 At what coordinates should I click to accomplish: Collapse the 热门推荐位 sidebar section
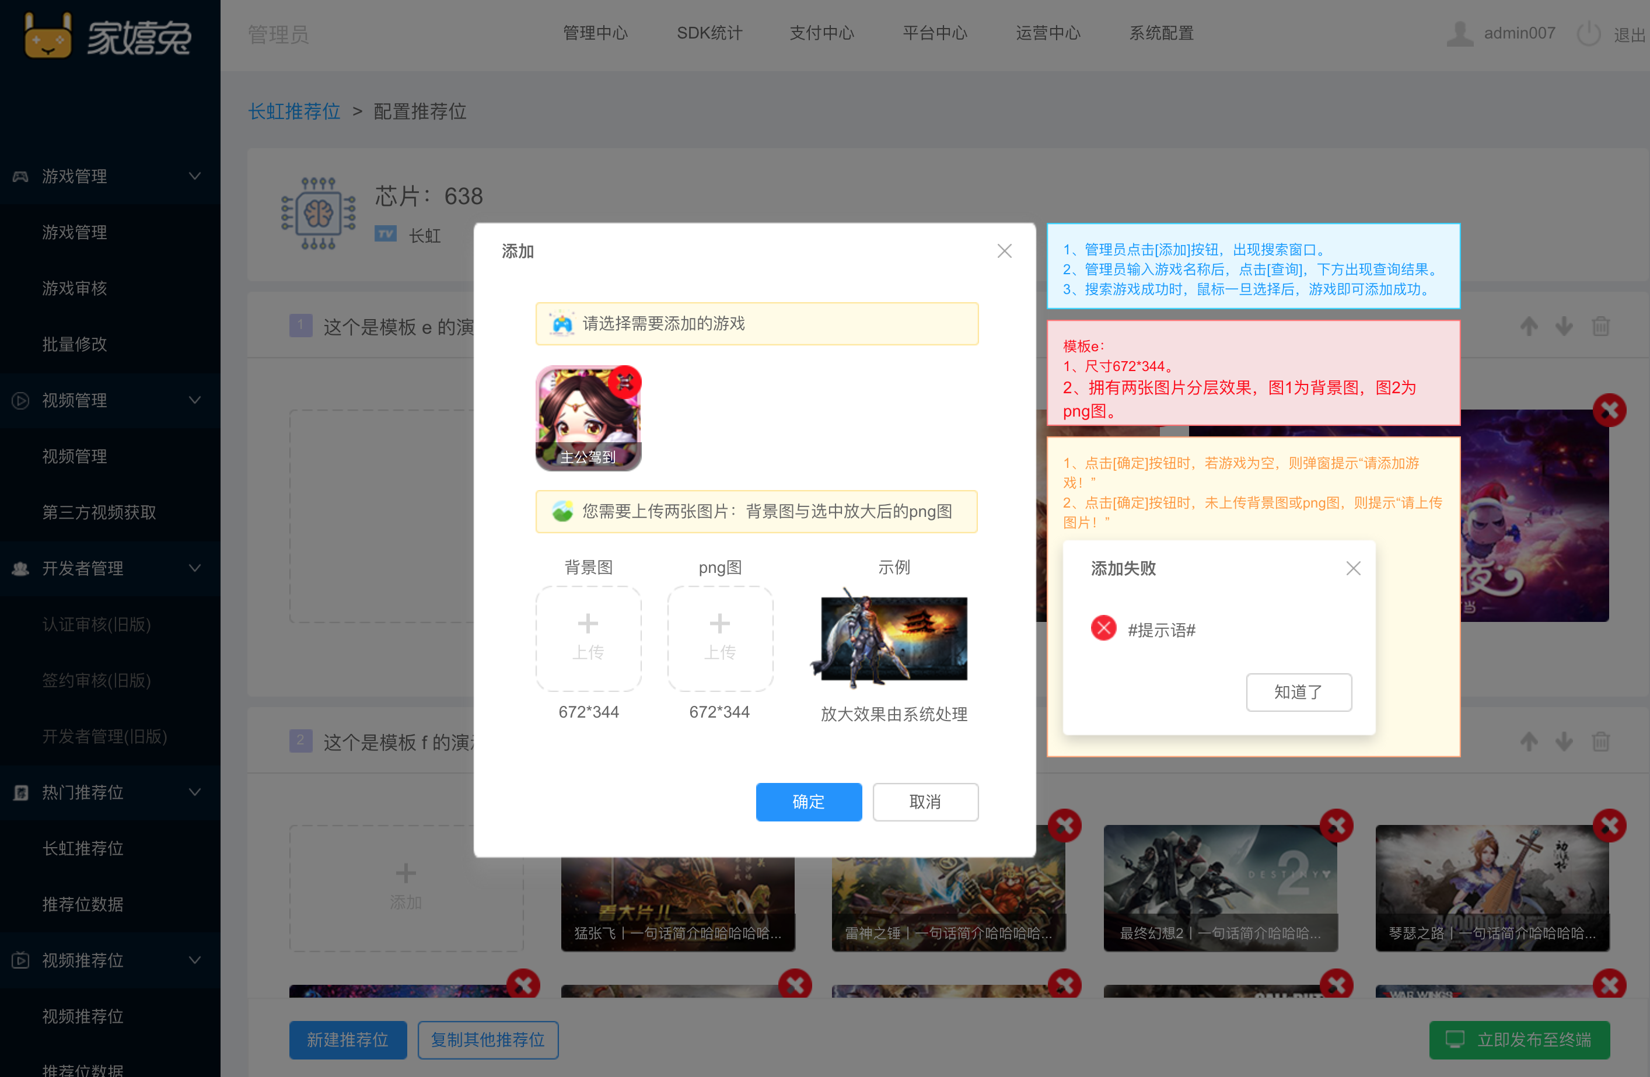tap(195, 792)
